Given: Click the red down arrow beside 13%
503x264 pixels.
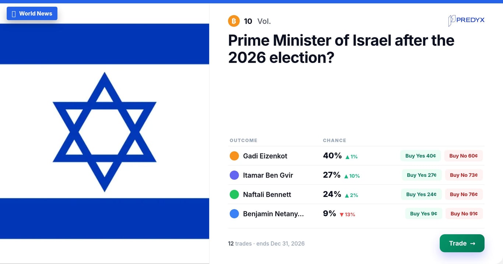Looking at the screenshot, I should 341,215.
